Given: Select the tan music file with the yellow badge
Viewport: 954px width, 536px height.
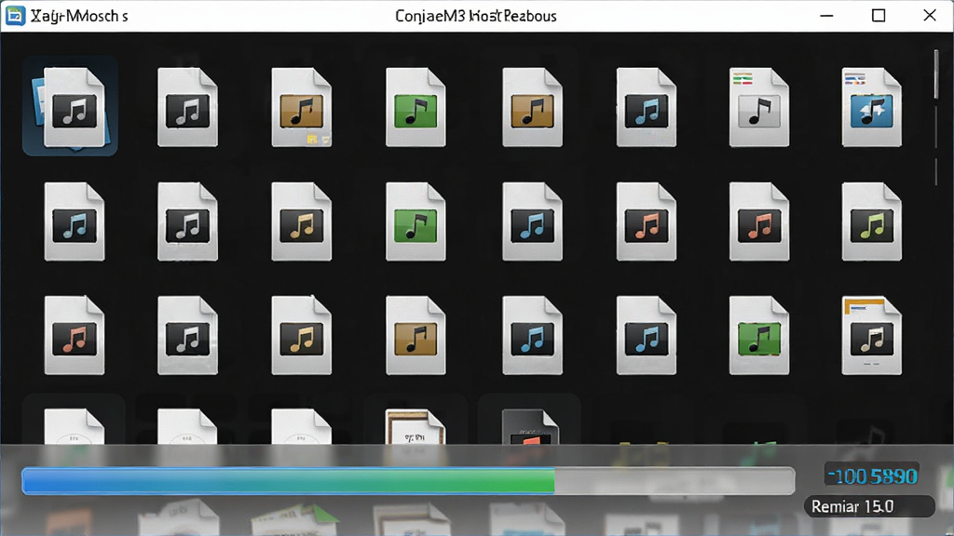Looking at the screenshot, I should [302, 107].
